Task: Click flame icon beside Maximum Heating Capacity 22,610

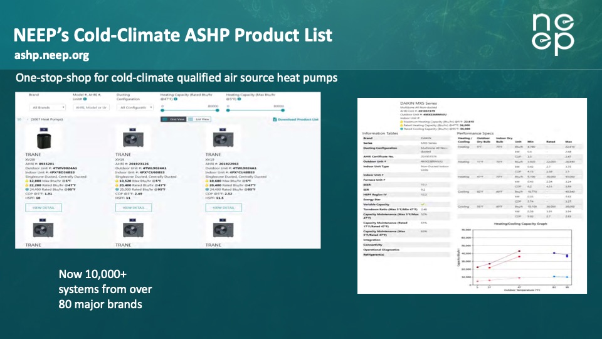Action: click(401, 122)
